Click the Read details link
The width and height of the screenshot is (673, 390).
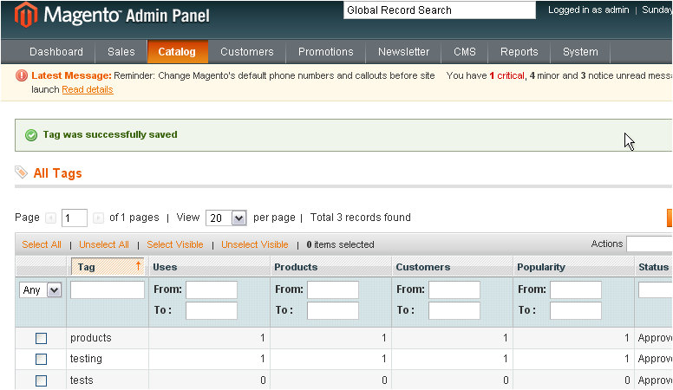tap(88, 89)
